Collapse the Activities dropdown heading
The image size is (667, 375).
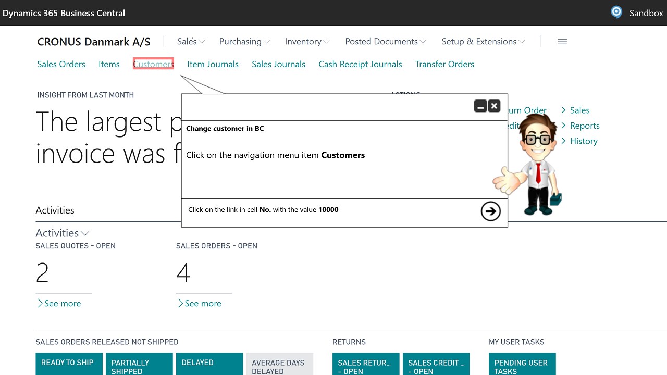tap(62, 233)
